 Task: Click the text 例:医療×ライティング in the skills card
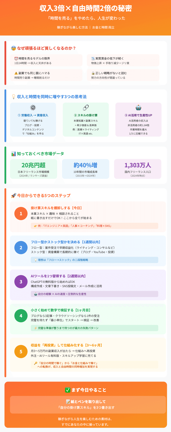pos(86,129)
